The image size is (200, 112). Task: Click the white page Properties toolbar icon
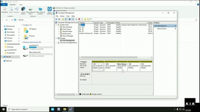coord(82,19)
